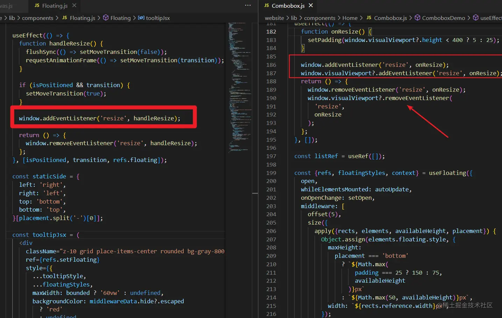Place cursor on 'function handleResize() {' line
The width and height of the screenshot is (502, 318).
point(61,43)
